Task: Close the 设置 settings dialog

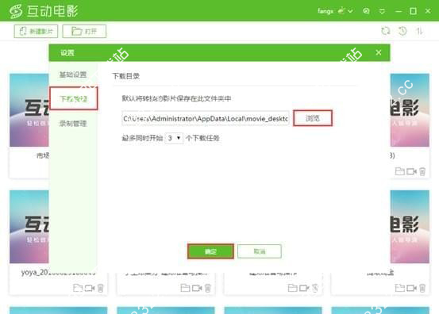Action: tap(379, 52)
